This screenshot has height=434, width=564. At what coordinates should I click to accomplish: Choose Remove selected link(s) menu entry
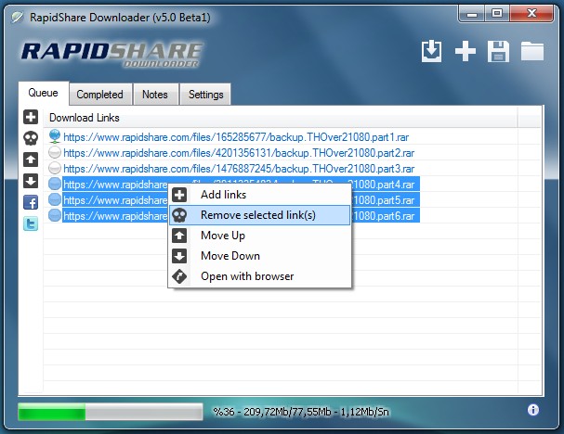pyautogui.click(x=259, y=215)
